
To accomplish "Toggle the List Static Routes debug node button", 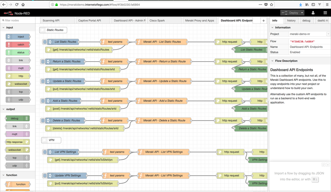I will 267,50.
